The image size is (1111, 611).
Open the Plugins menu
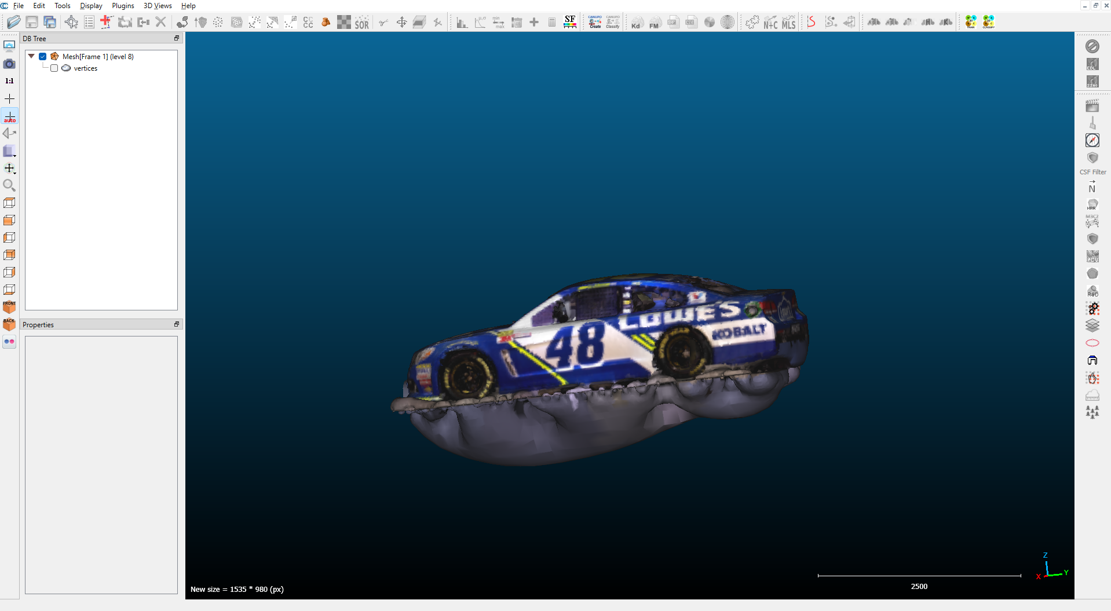123,6
